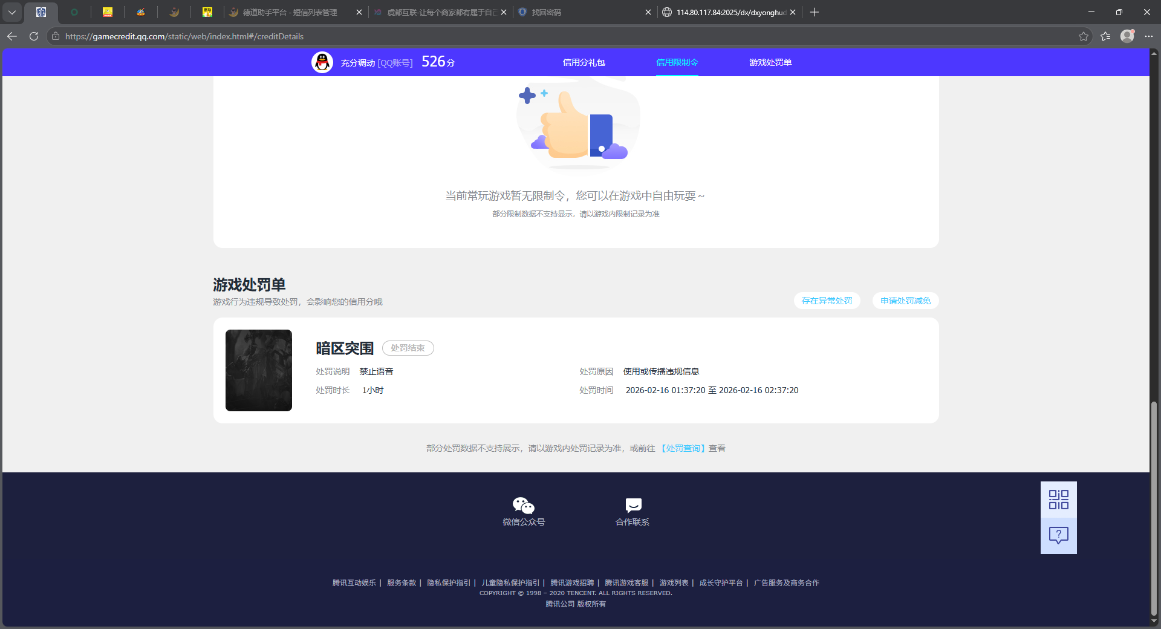Click the QQ penguin avatar next to 充分调动

[x=322, y=62]
